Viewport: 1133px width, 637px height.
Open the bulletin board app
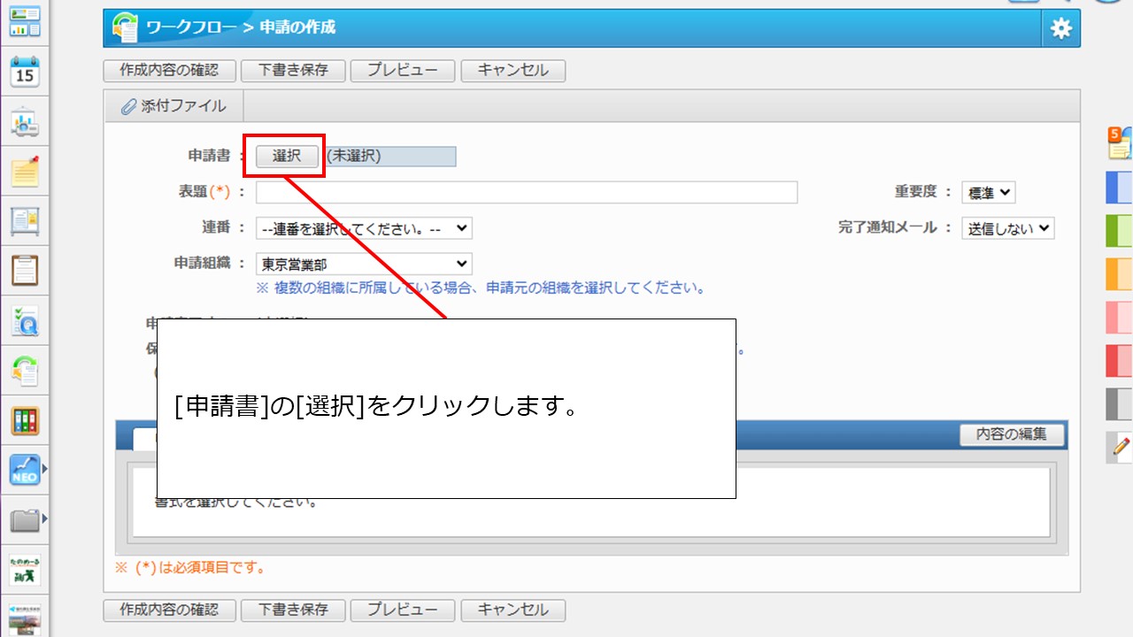24,222
